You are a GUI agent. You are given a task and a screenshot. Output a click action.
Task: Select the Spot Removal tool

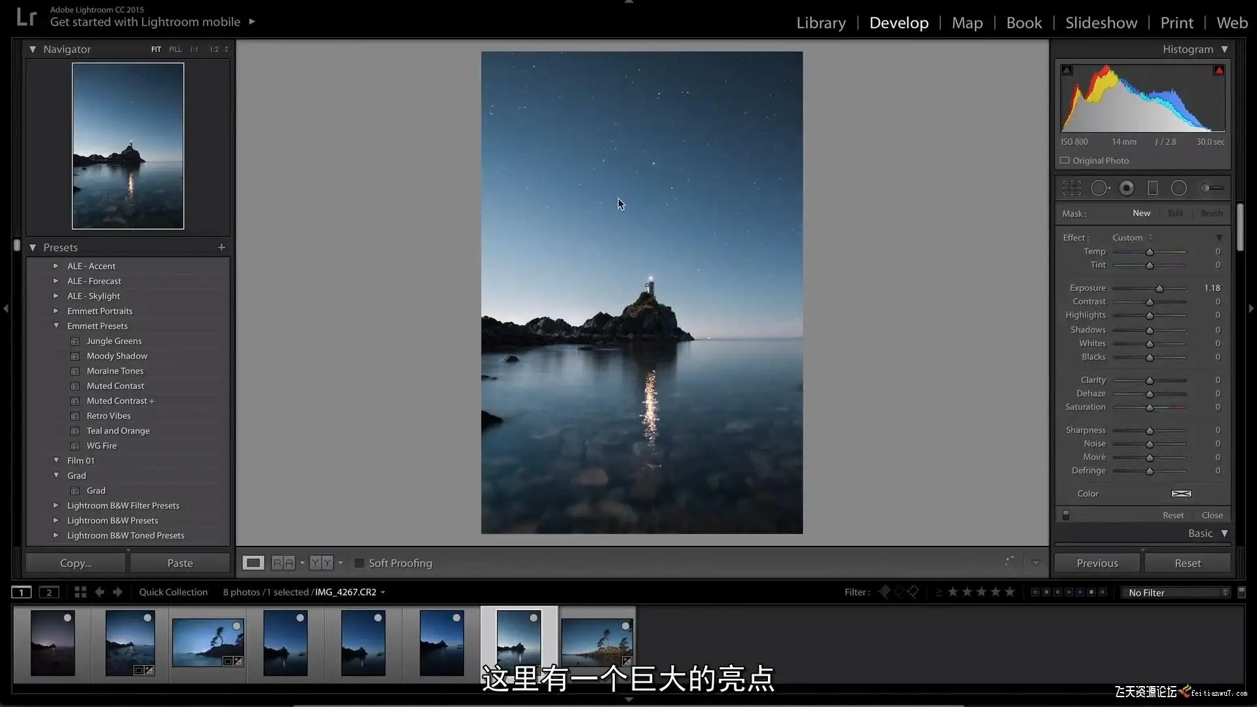pyautogui.click(x=1099, y=189)
